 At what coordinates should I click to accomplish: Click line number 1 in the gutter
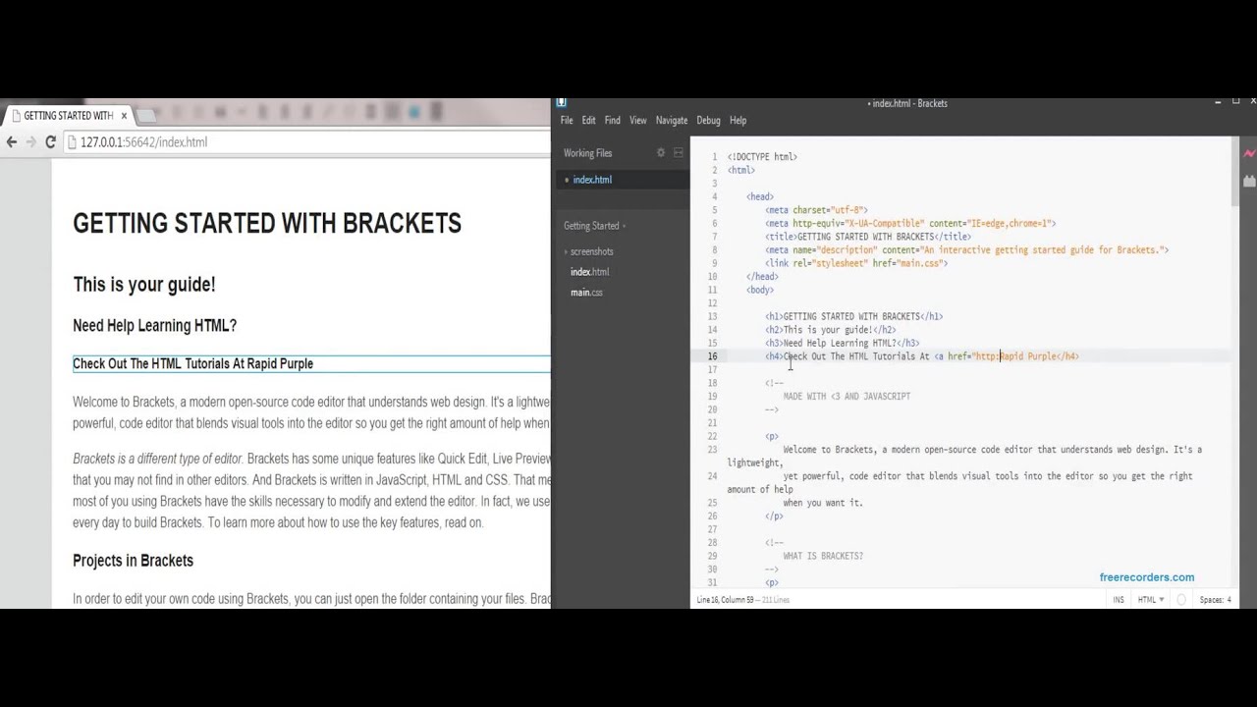pyautogui.click(x=714, y=157)
